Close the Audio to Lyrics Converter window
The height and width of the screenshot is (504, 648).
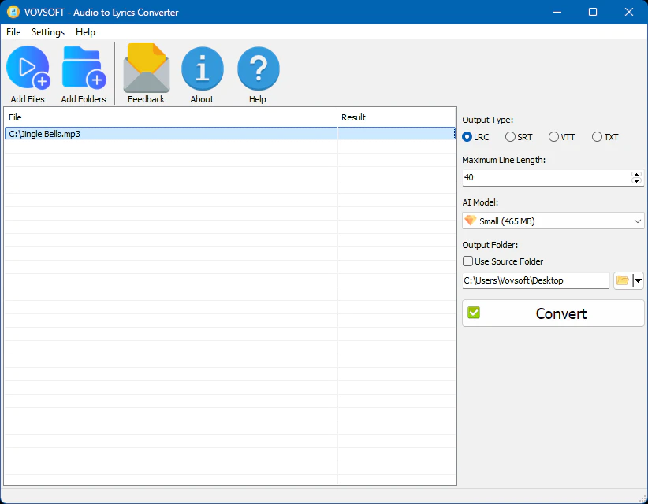(x=628, y=12)
